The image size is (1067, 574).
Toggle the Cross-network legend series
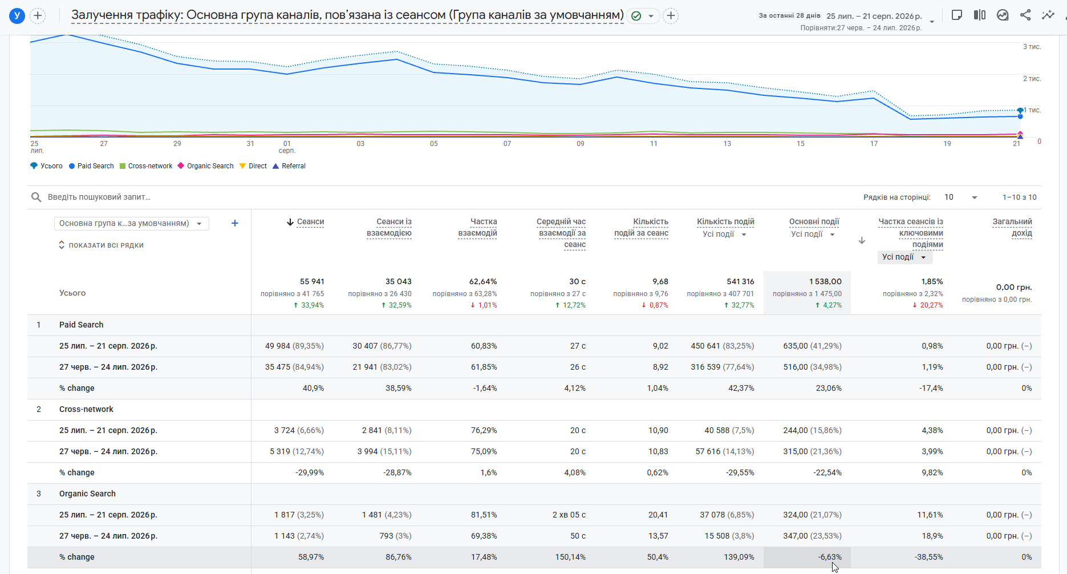pyautogui.click(x=146, y=166)
